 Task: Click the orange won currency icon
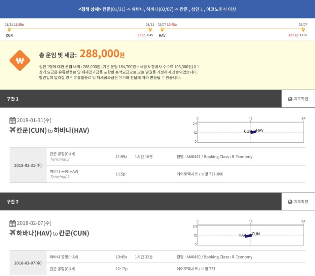(20, 61)
